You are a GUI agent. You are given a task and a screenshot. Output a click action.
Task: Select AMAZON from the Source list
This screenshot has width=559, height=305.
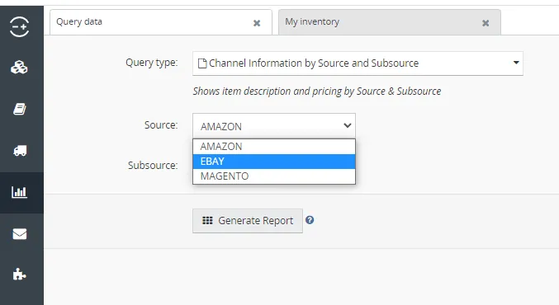click(274, 146)
